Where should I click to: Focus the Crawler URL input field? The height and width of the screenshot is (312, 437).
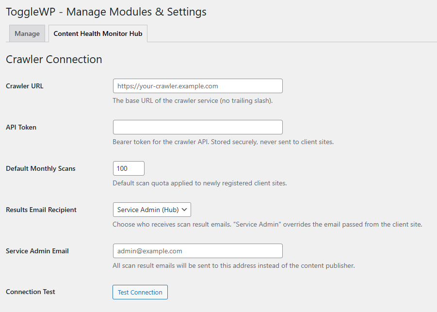pyautogui.click(x=197, y=86)
